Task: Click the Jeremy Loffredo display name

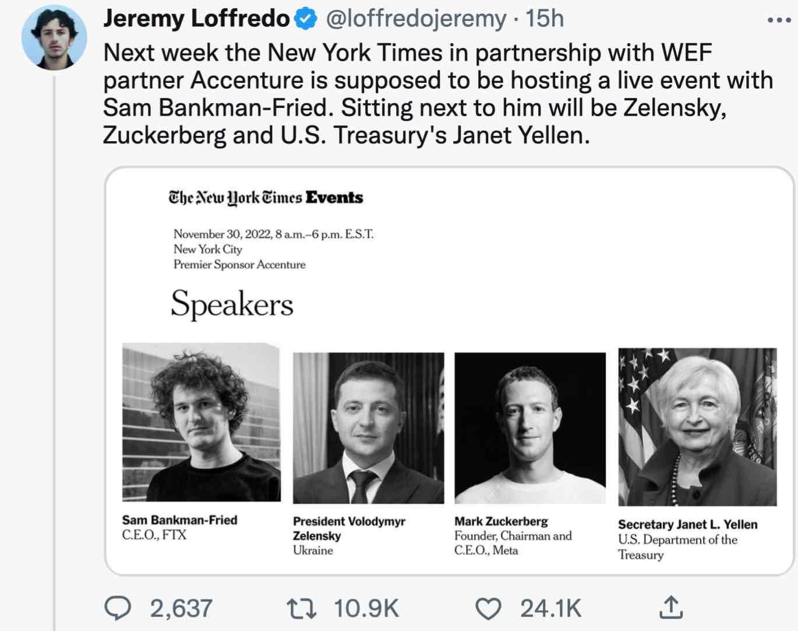Action: [x=196, y=19]
